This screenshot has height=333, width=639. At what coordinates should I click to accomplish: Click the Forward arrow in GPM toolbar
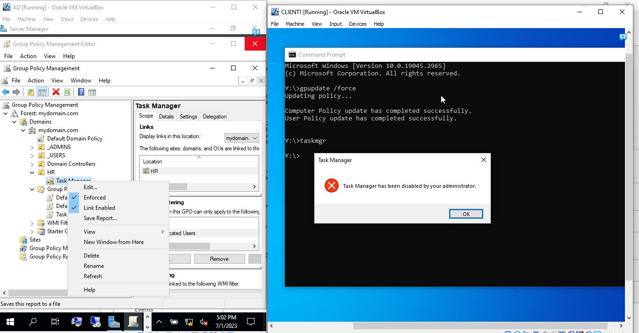(16, 92)
